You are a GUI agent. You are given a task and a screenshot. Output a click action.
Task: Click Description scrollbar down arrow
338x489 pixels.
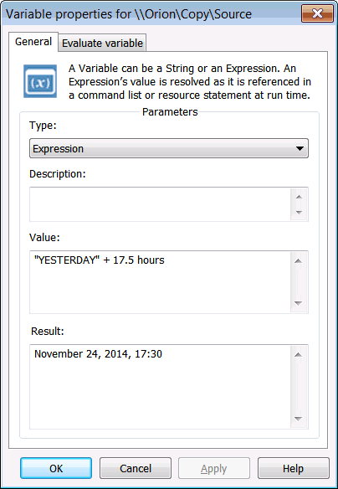pos(299,213)
